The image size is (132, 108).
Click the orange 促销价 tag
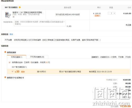[x=97, y=16]
